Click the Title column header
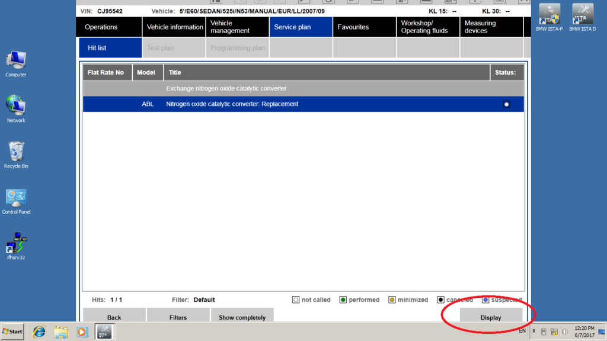This screenshot has width=607, height=341. 327,72
